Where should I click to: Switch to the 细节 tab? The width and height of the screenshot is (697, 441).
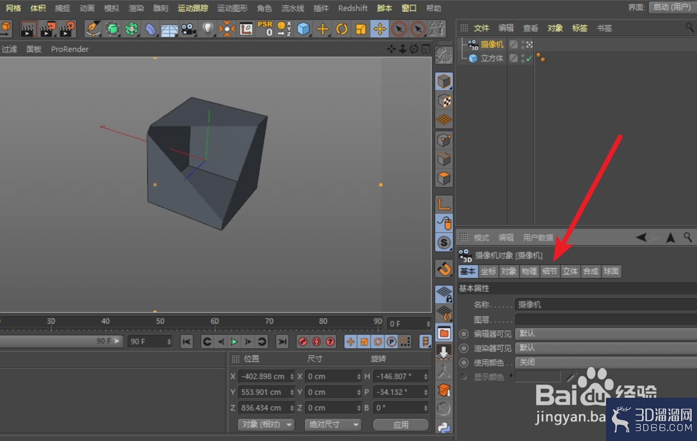[550, 272]
